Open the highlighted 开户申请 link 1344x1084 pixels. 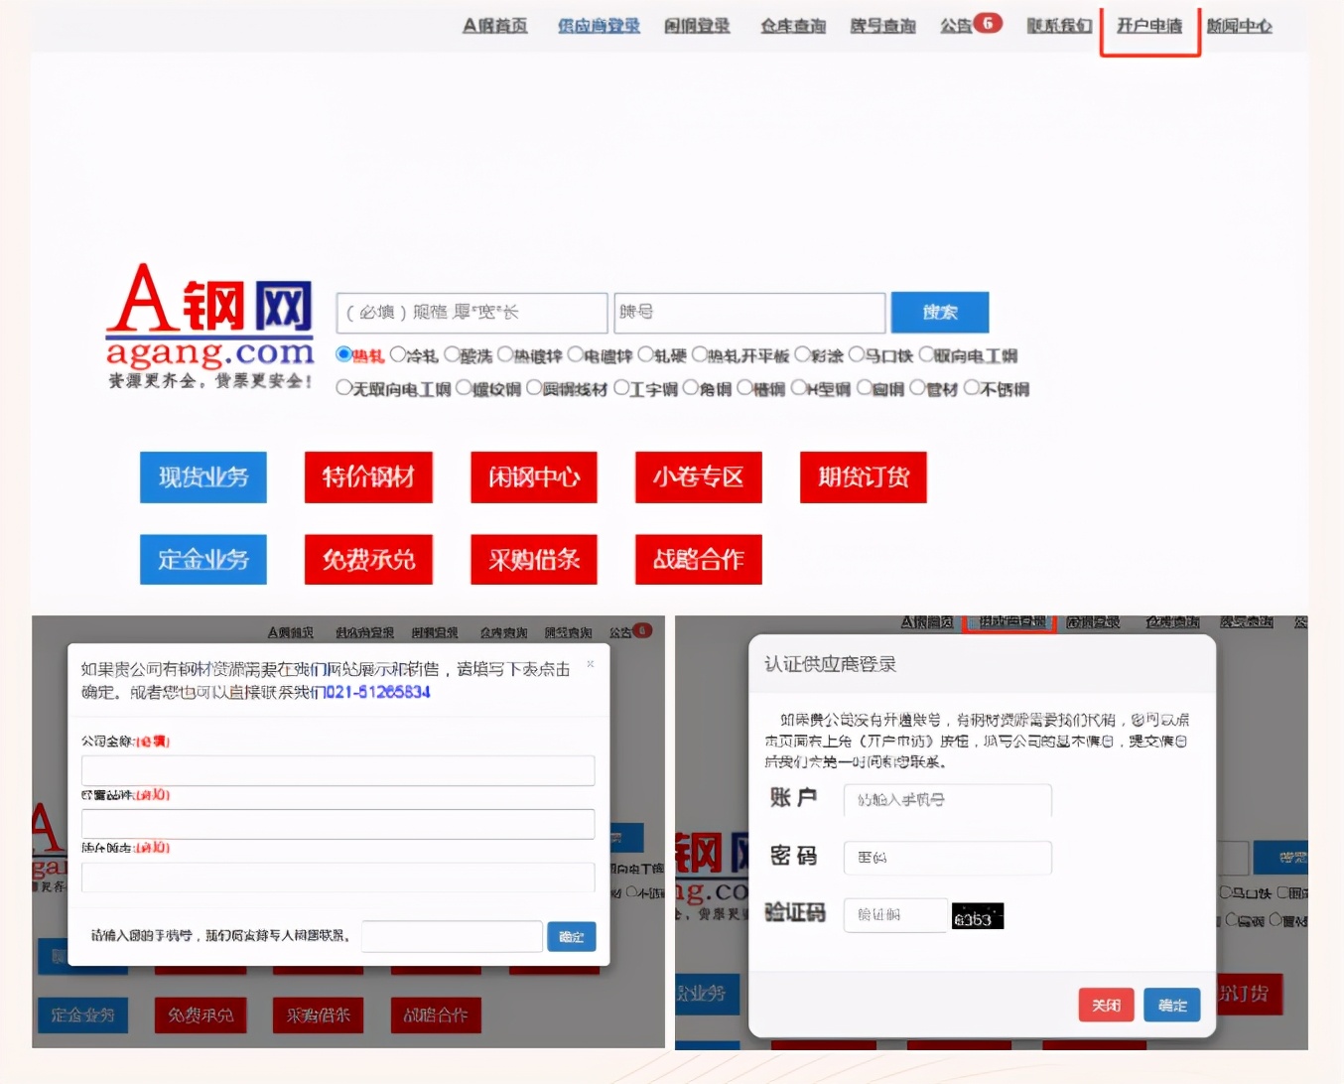(1148, 26)
